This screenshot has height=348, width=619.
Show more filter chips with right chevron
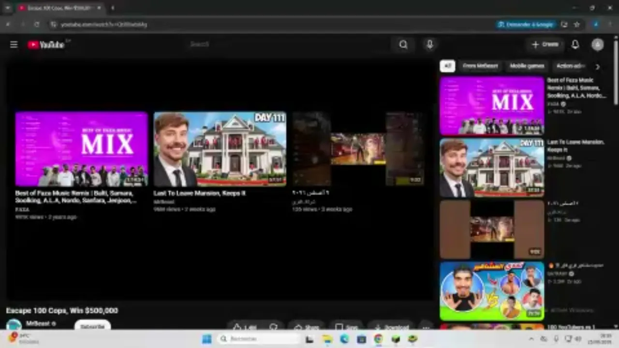(x=598, y=67)
